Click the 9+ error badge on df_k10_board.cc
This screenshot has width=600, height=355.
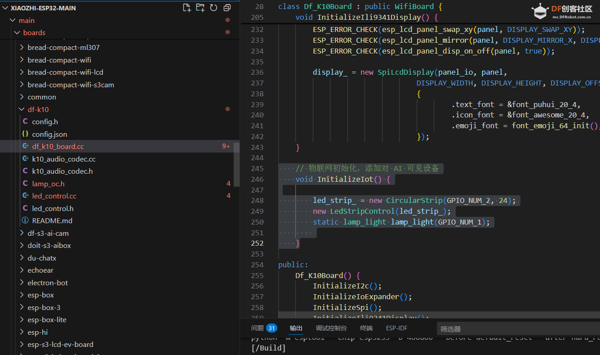click(x=226, y=146)
